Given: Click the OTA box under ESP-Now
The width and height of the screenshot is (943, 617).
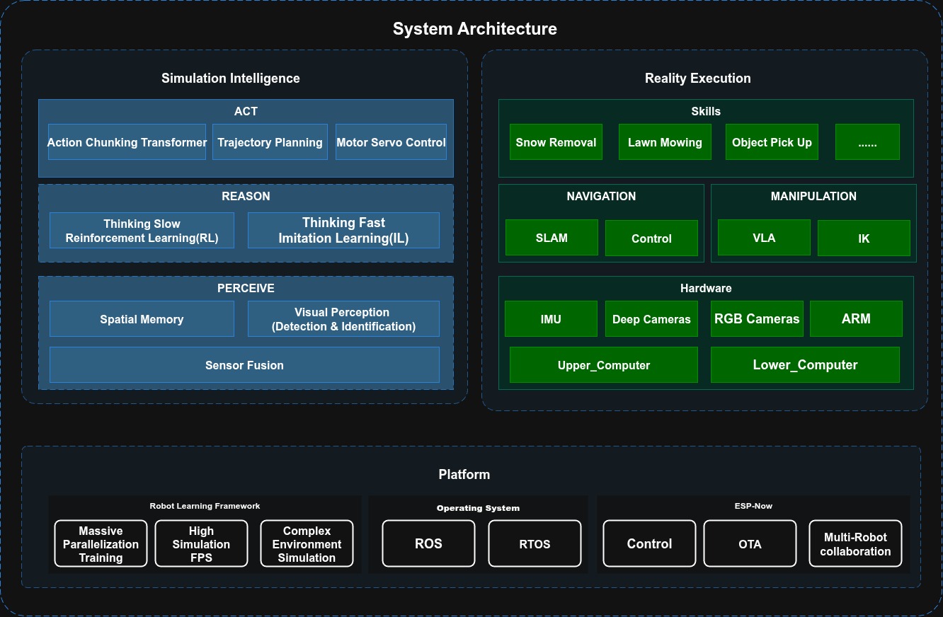Looking at the screenshot, I should click(750, 543).
